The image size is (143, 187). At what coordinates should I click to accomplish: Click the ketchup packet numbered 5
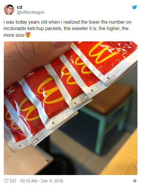pyautogui.click(x=68, y=83)
